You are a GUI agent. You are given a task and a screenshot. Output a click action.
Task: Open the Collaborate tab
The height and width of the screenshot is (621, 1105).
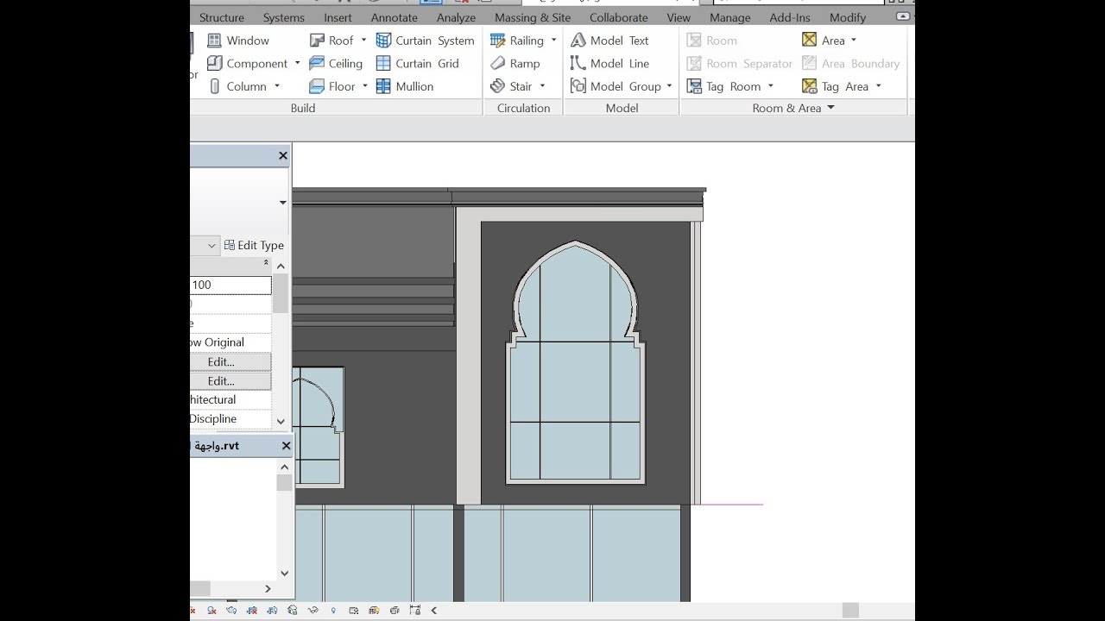pos(619,17)
